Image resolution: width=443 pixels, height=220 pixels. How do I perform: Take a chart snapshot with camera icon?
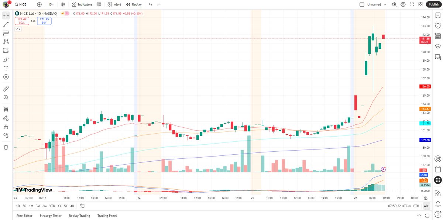[420, 4]
